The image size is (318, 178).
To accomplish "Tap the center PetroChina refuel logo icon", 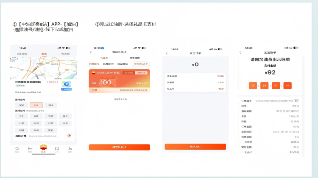I will click(43, 148).
